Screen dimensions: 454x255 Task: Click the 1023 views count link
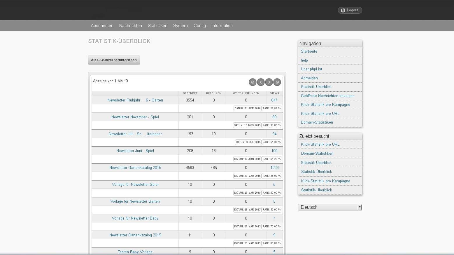274,167
